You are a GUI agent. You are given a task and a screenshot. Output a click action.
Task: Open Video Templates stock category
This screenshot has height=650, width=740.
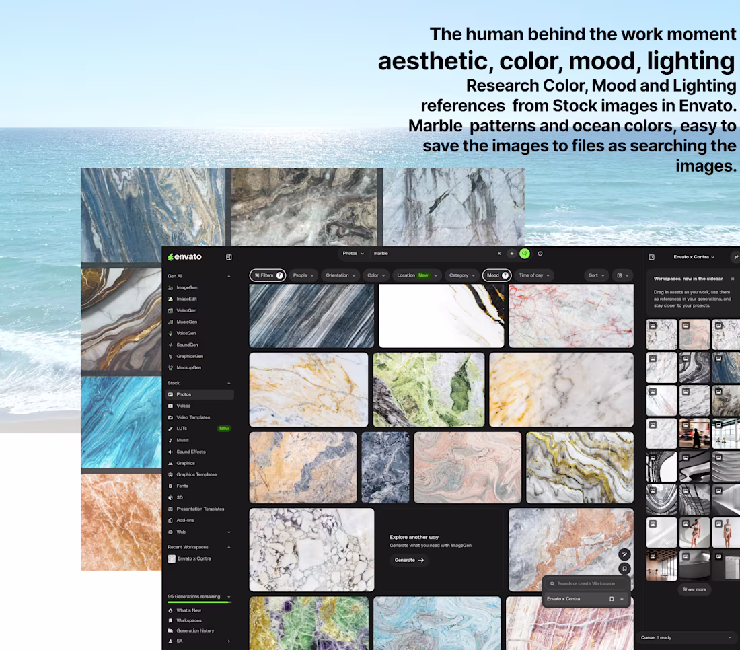coord(193,417)
